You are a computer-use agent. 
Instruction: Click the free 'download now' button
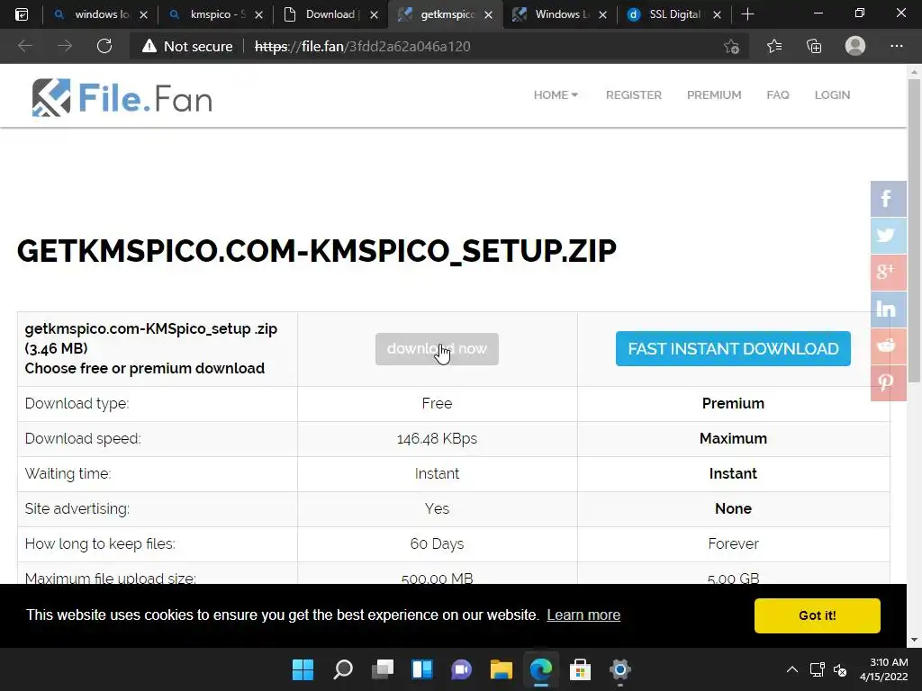[437, 349]
